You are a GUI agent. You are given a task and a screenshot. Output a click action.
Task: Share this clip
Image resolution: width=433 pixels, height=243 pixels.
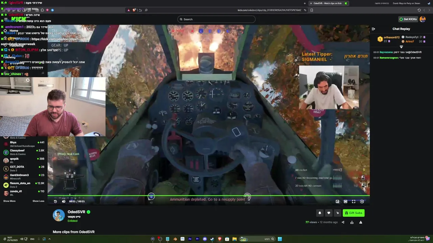[343, 222]
